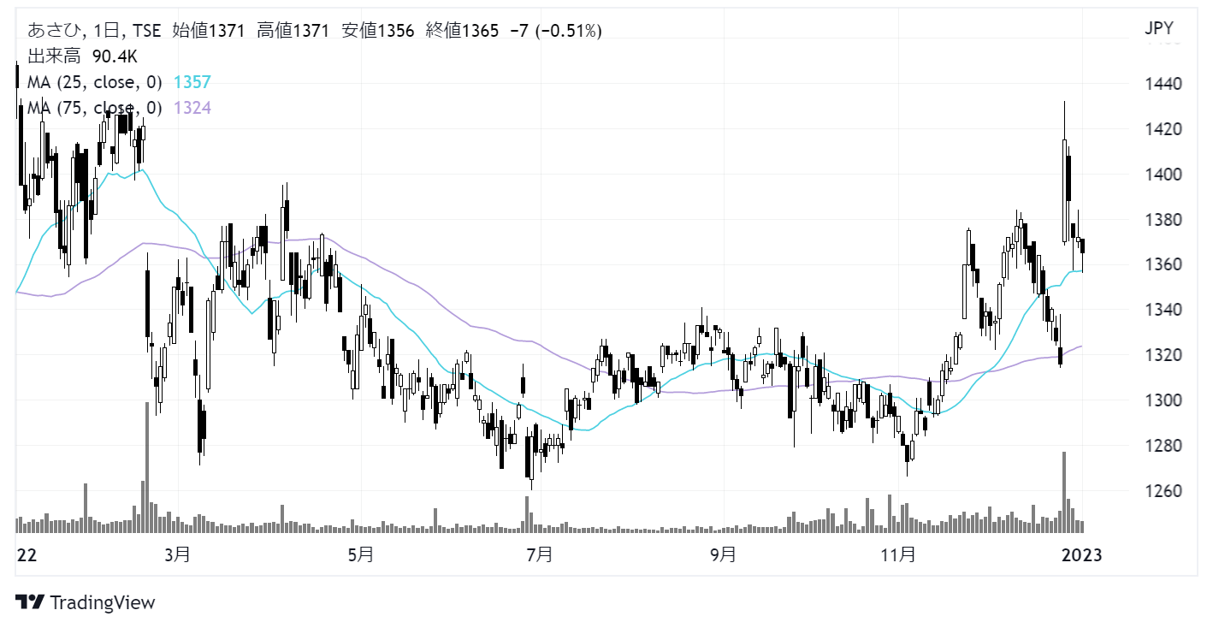Open the TradingView brand link text
Screen dimensions: 1213x628
(x=104, y=602)
